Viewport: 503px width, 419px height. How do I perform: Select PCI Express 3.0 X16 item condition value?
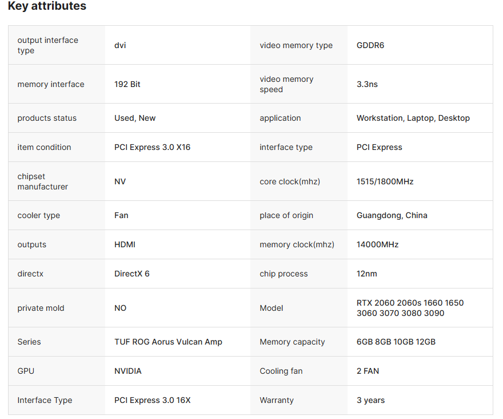pyautogui.click(x=153, y=147)
